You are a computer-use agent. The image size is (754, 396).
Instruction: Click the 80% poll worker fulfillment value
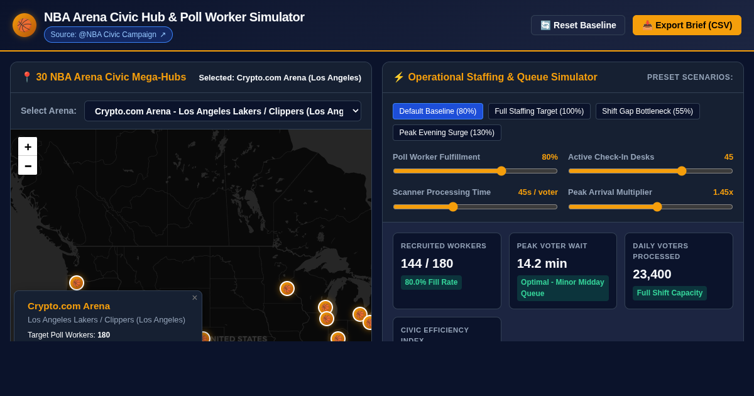coord(550,157)
